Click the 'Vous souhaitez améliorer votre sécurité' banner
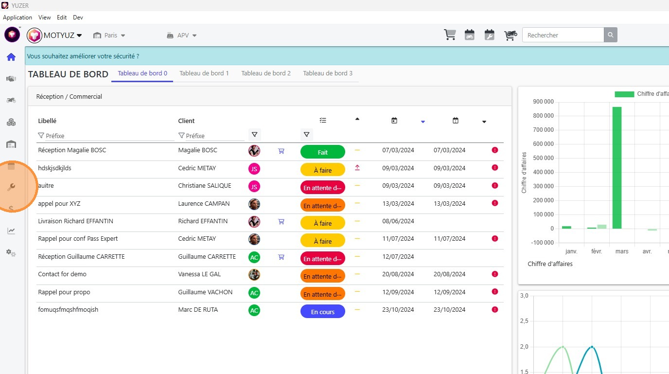Screen dimensions: 669x374 (x=83, y=56)
